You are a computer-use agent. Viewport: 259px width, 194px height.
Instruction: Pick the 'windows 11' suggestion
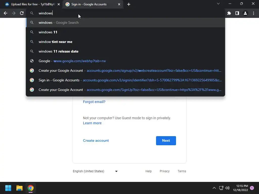click(125, 32)
